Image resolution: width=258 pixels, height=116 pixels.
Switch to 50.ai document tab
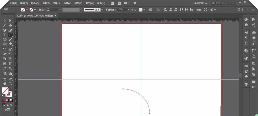[x=35, y=16]
